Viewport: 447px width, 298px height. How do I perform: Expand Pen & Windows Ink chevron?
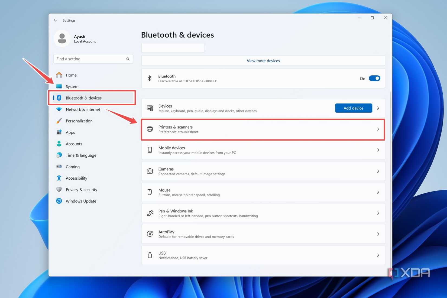click(x=378, y=213)
